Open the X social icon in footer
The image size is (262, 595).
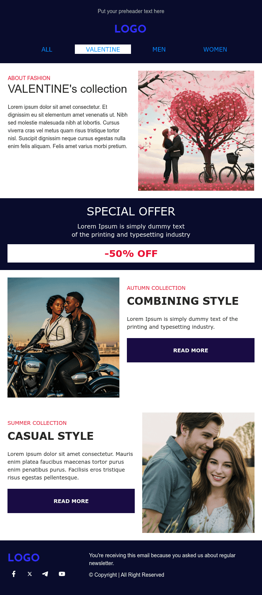(30, 574)
